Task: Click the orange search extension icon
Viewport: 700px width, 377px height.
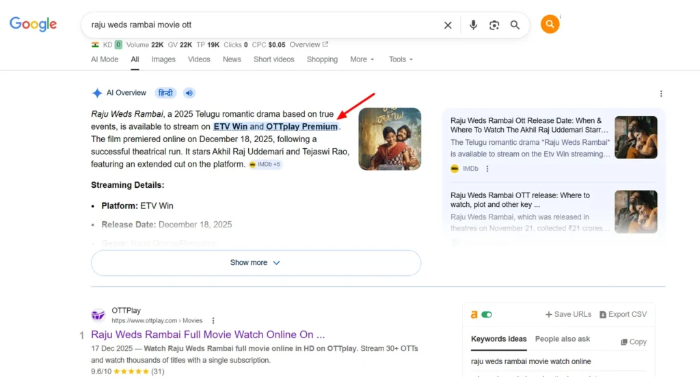Action: click(550, 24)
